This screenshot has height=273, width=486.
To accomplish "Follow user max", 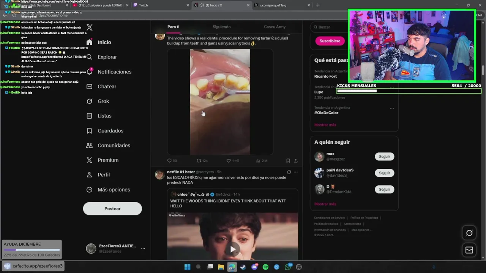I will pyautogui.click(x=384, y=157).
